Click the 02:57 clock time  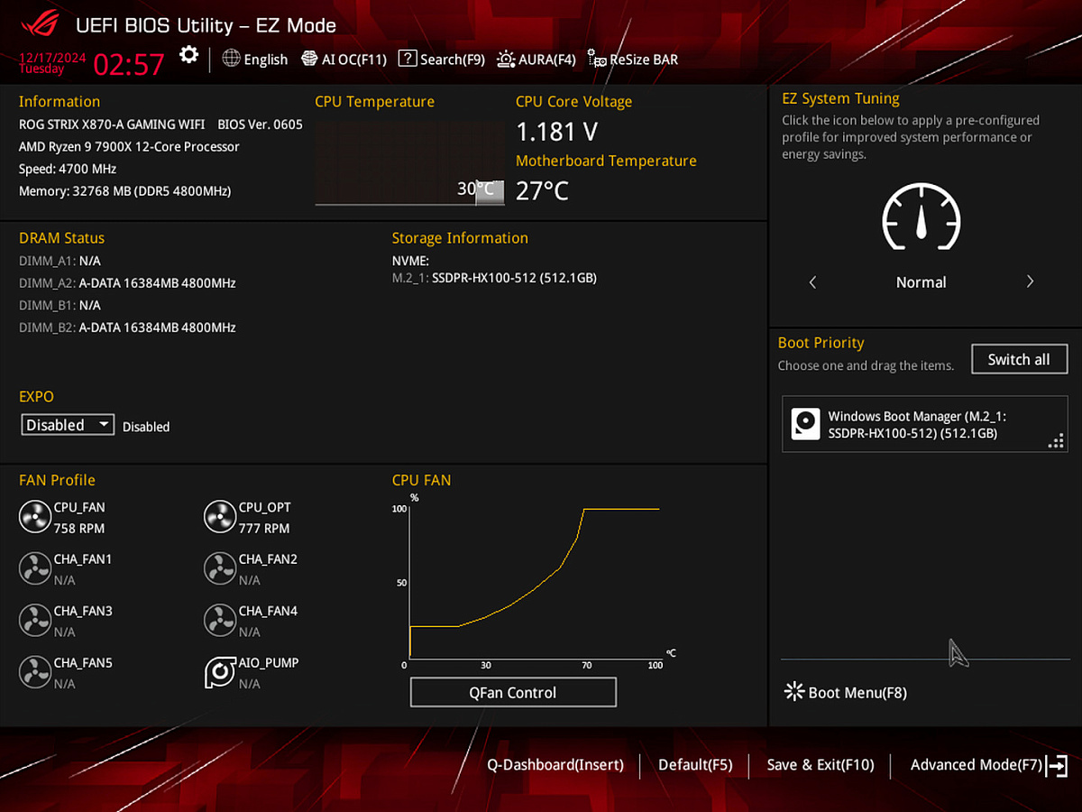coord(129,64)
